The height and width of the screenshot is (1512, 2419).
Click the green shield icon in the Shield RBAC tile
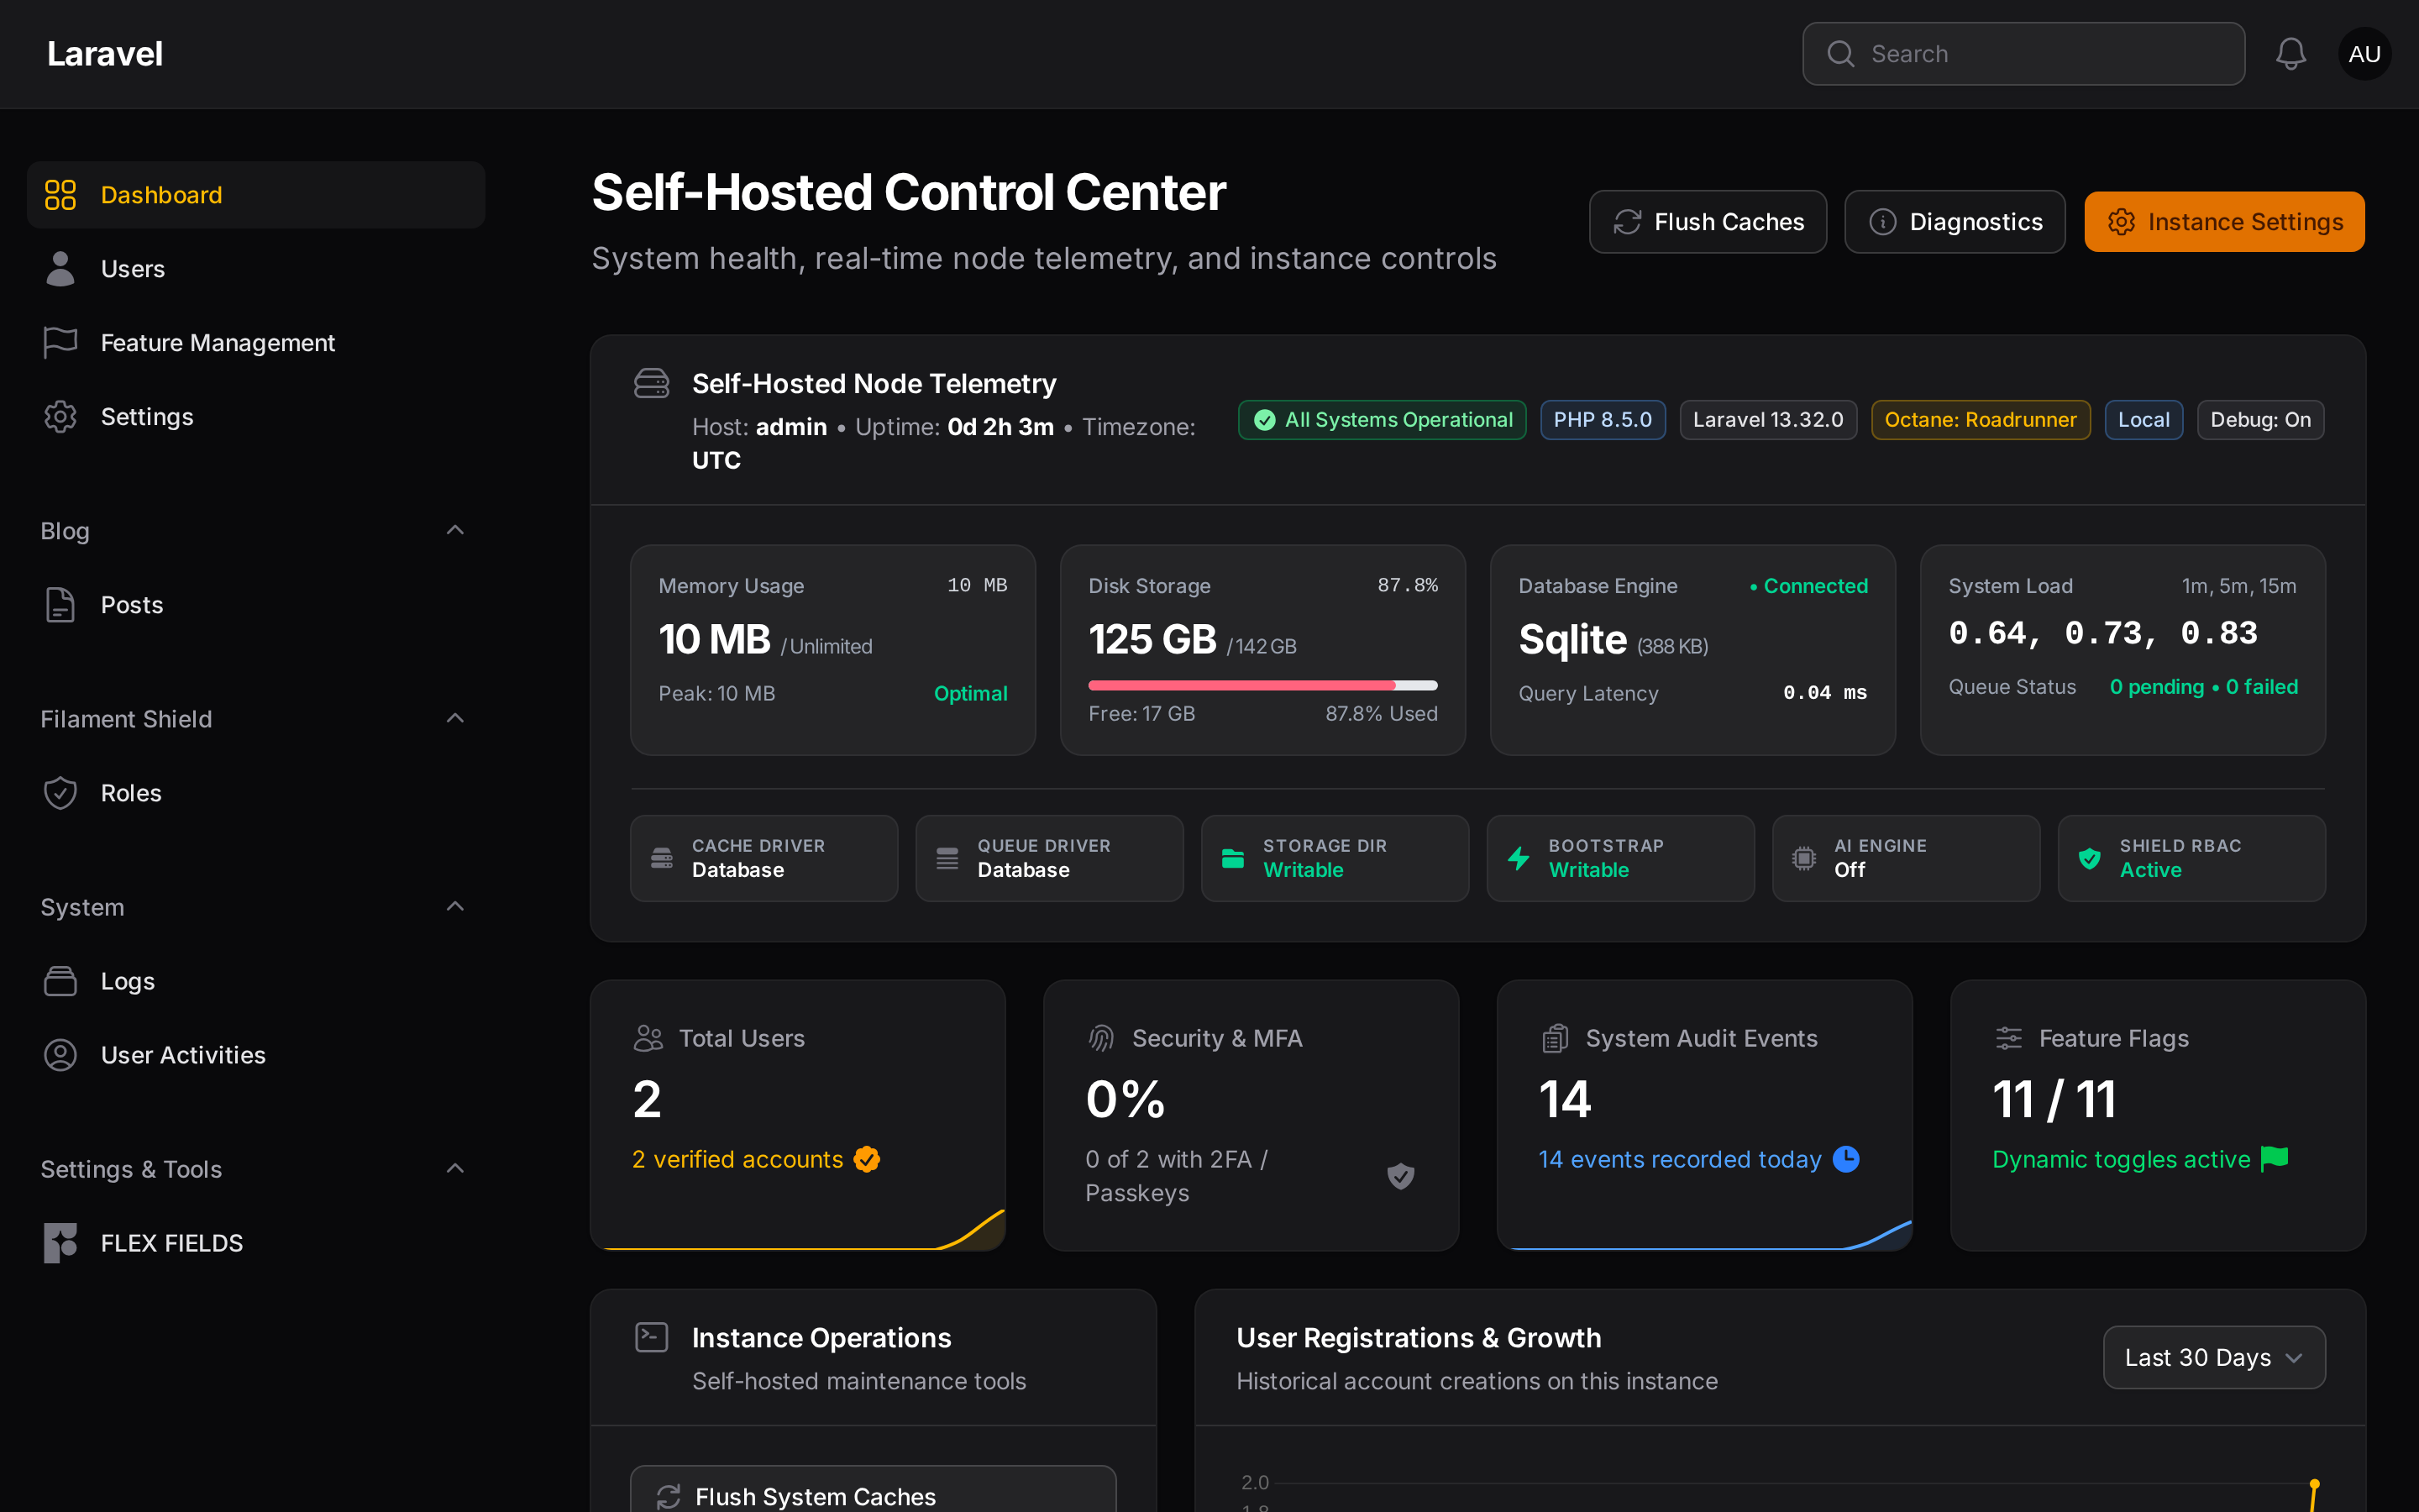pos(2089,858)
